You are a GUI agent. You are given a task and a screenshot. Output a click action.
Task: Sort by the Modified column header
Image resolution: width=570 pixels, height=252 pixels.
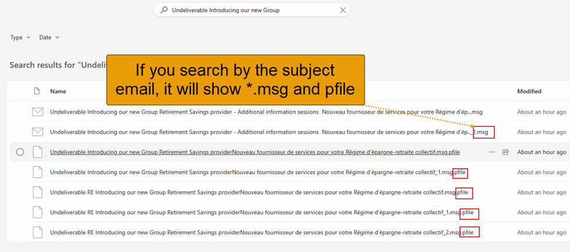click(529, 91)
